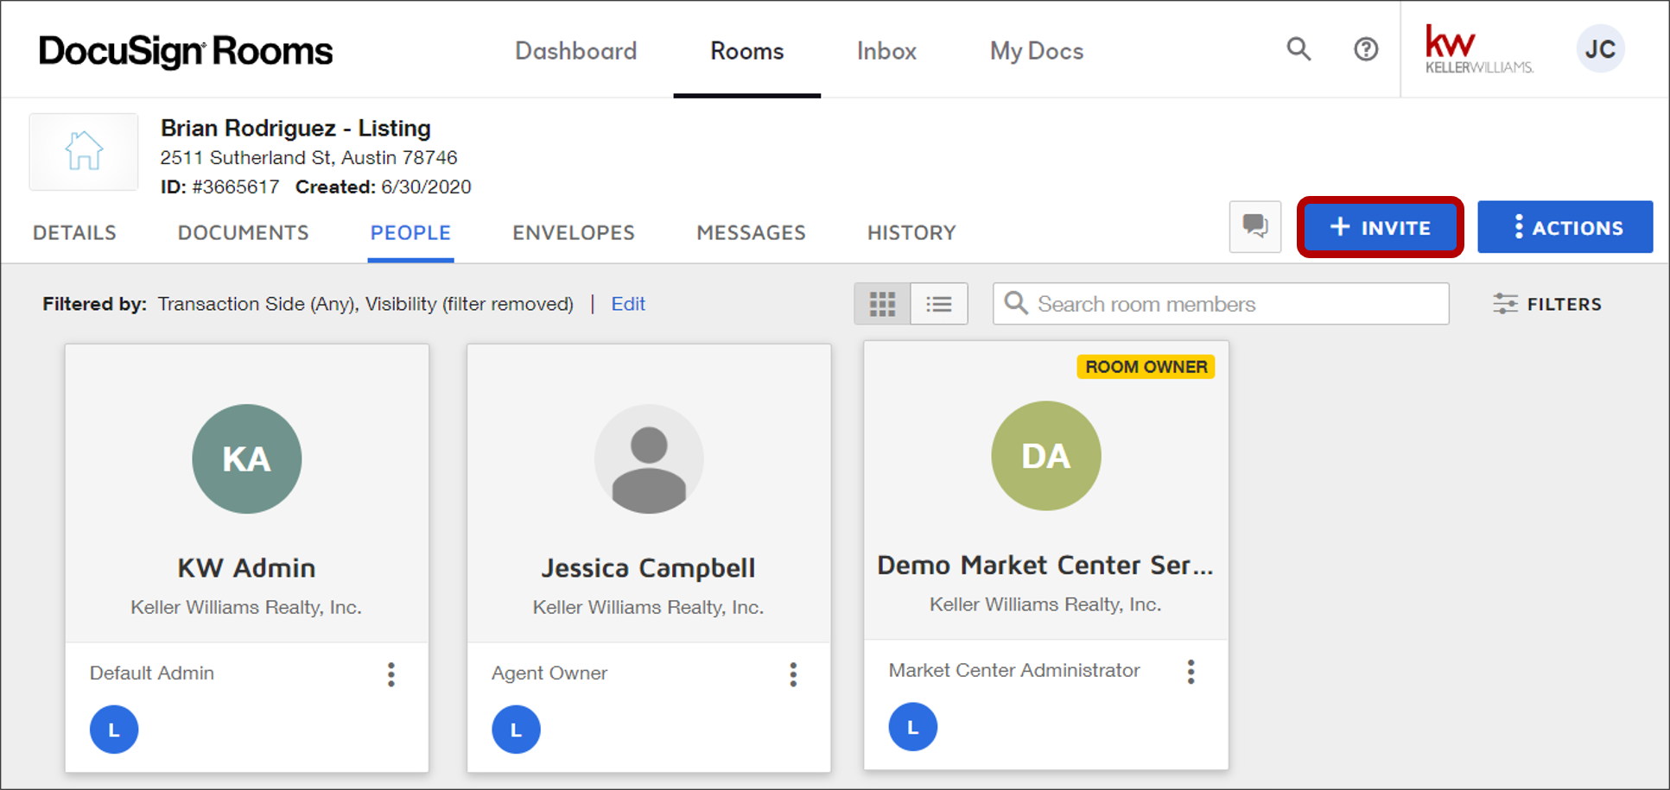
Task: Click the Room Owner badge
Action: 1146,367
